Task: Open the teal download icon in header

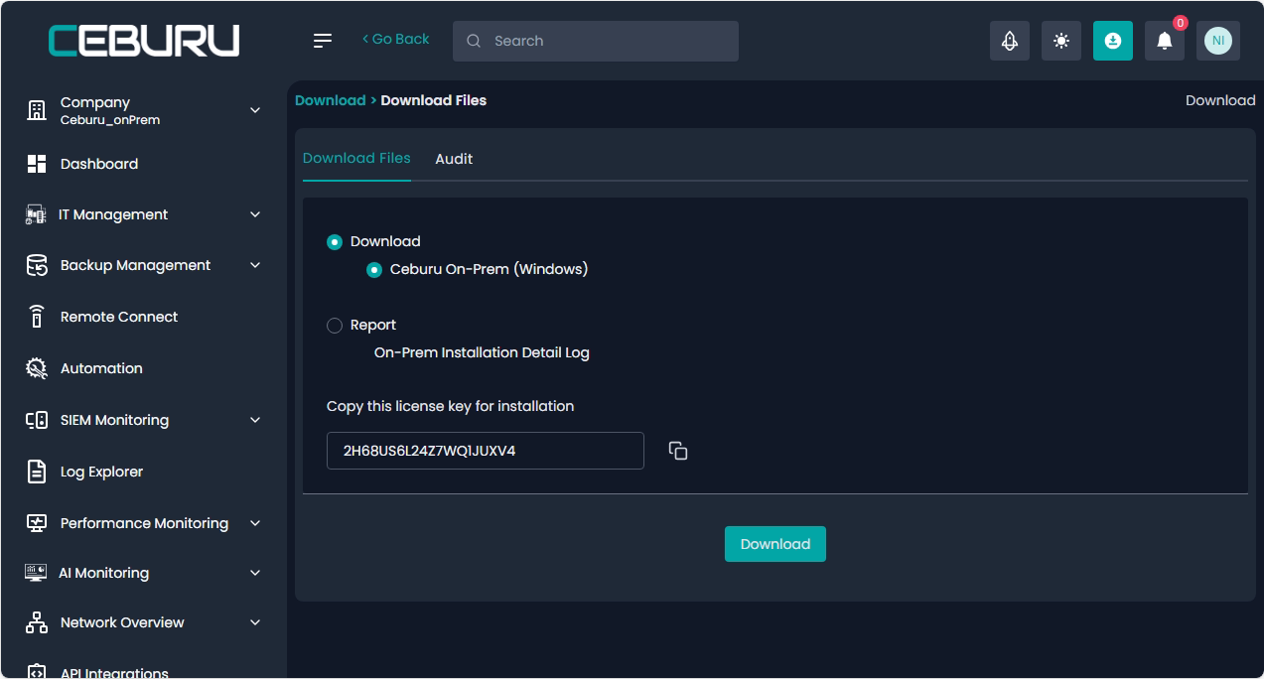Action: click(1113, 41)
